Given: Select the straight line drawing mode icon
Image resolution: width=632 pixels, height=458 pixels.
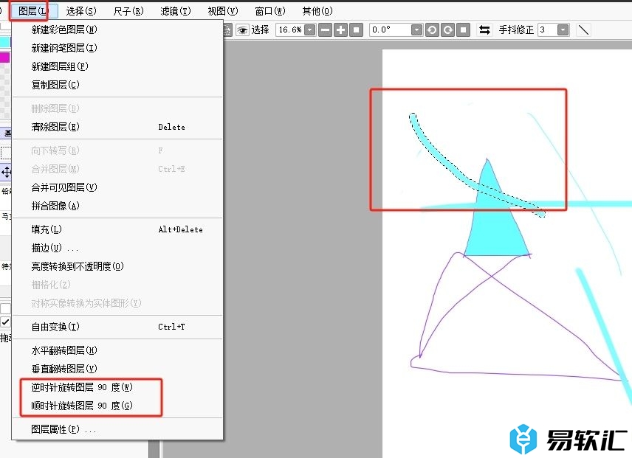Looking at the screenshot, I should point(583,30).
